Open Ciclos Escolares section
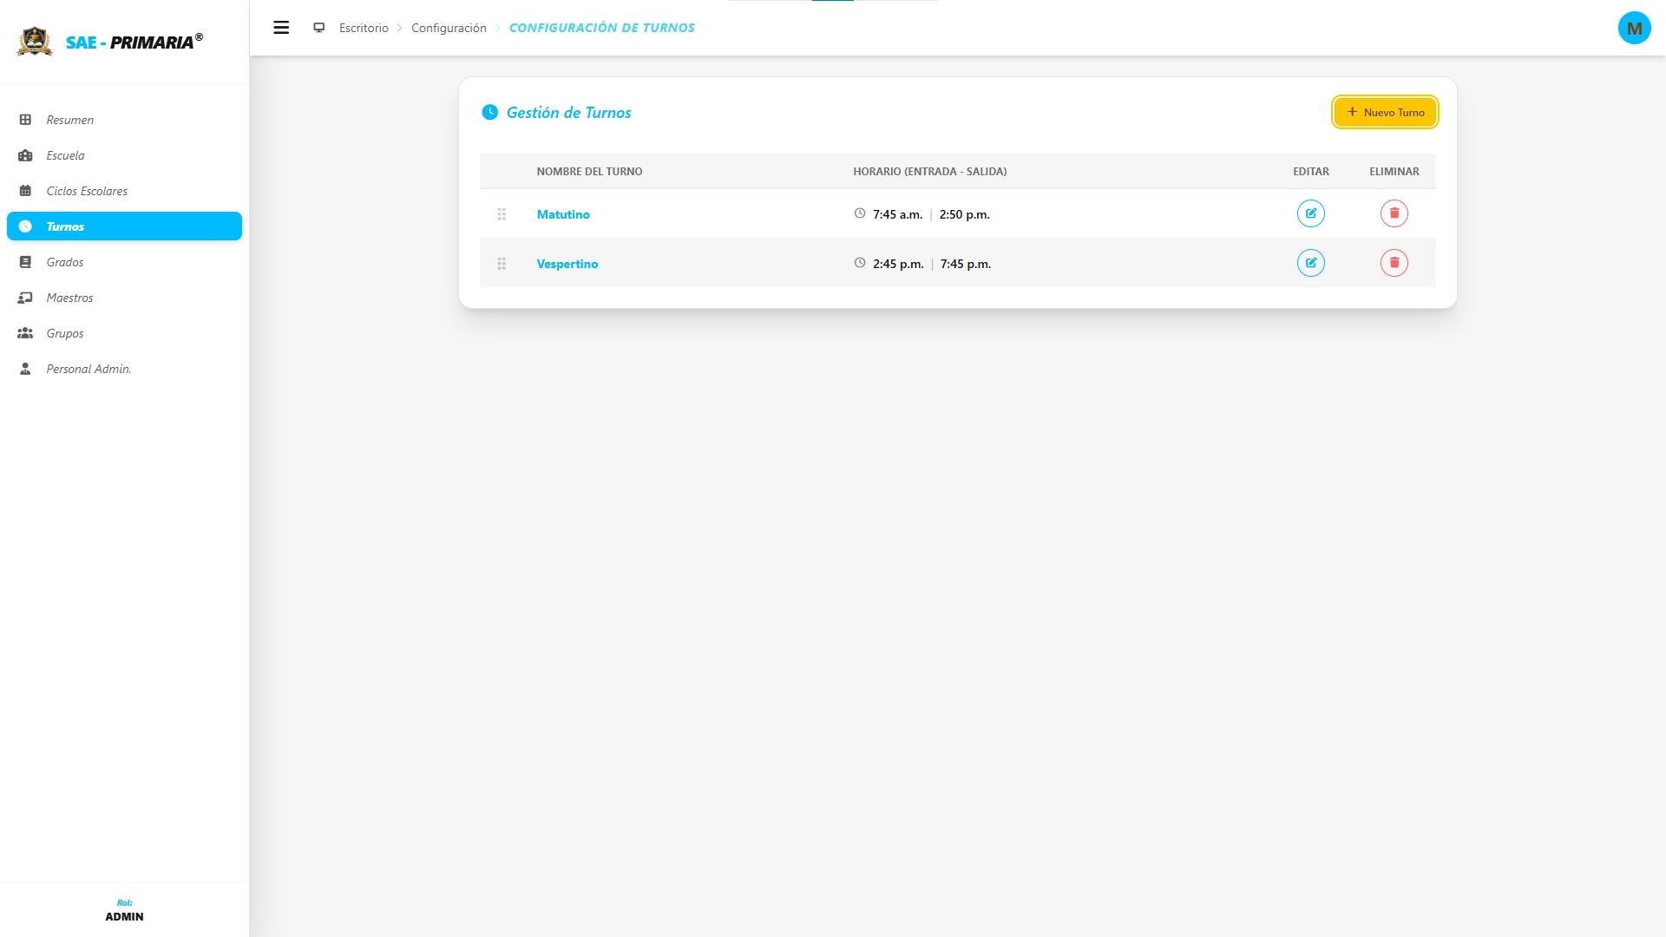The height and width of the screenshot is (937, 1666). pos(87,191)
